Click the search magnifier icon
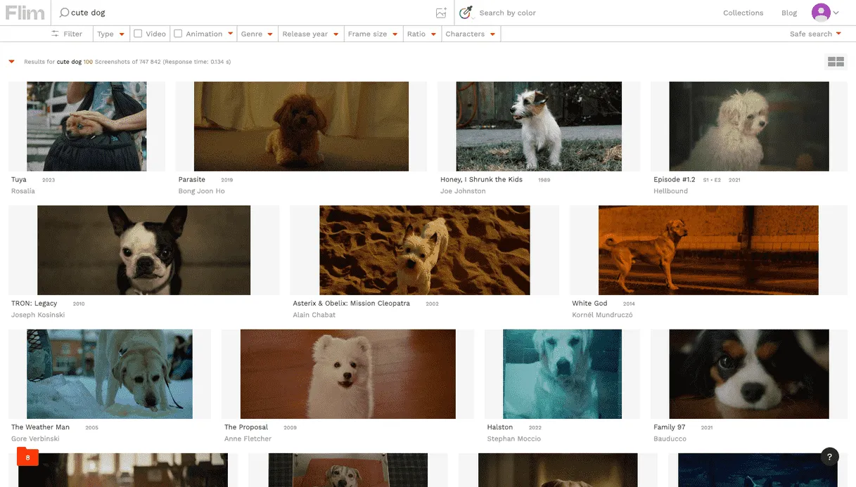Screen dimensions: 856x487 64,13
